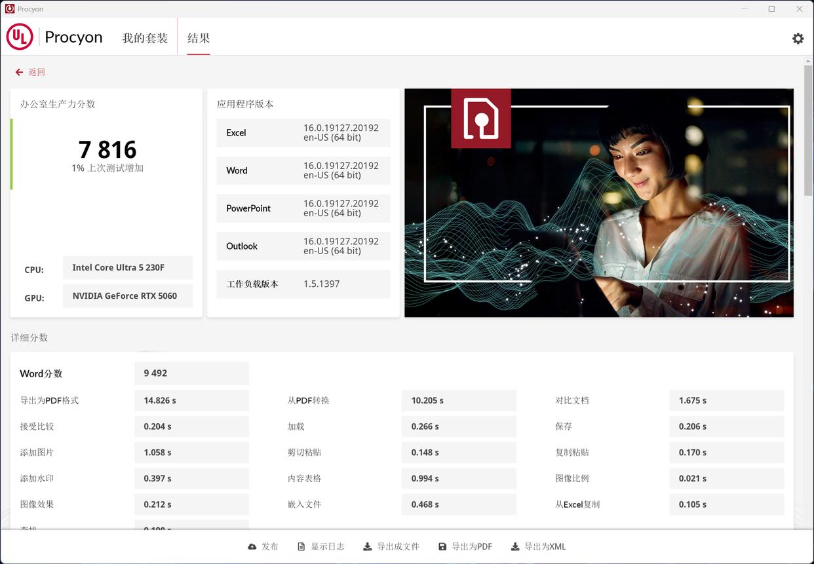Image resolution: width=814 pixels, height=564 pixels.
Task: Click the 14.826 s export PDF value
Action: (191, 400)
